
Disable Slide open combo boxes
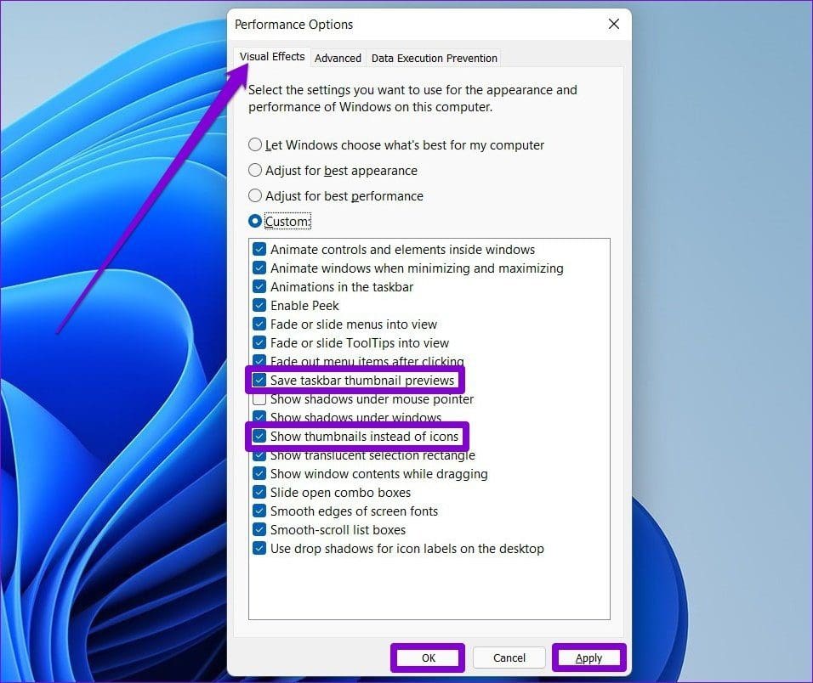point(259,493)
